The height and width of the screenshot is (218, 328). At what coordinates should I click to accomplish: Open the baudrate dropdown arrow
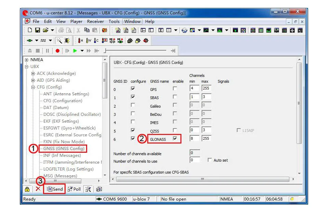point(51,40)
